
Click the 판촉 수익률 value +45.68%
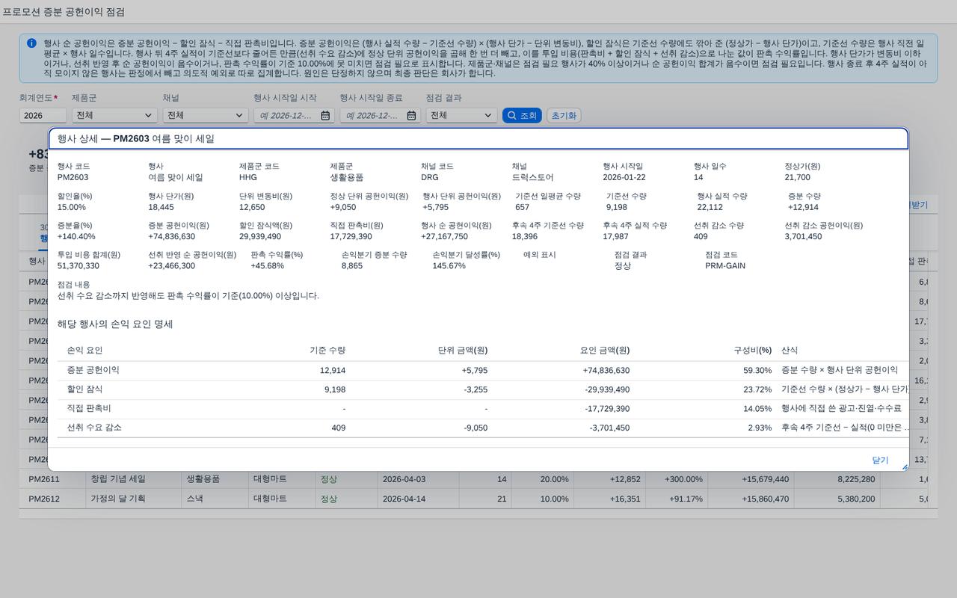tap(267, 266)
